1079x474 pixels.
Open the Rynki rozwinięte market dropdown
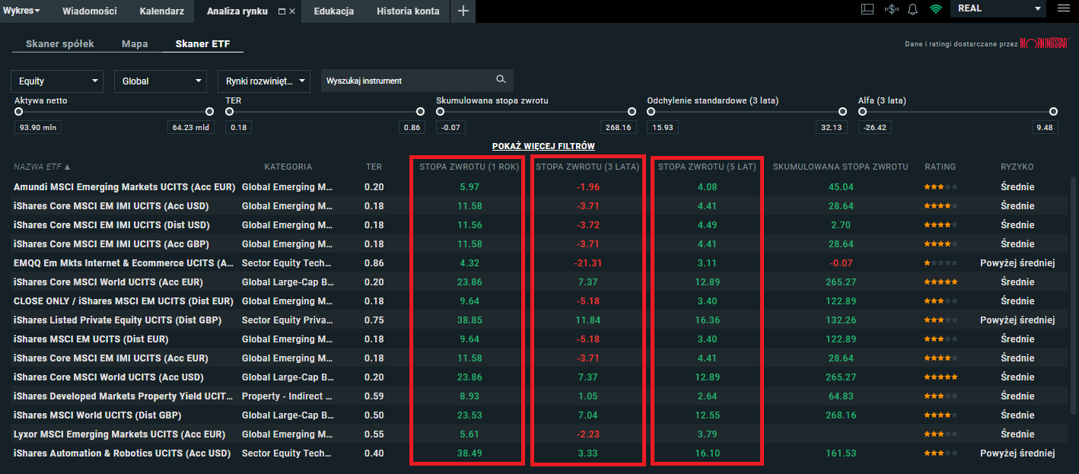coord(264,81)
